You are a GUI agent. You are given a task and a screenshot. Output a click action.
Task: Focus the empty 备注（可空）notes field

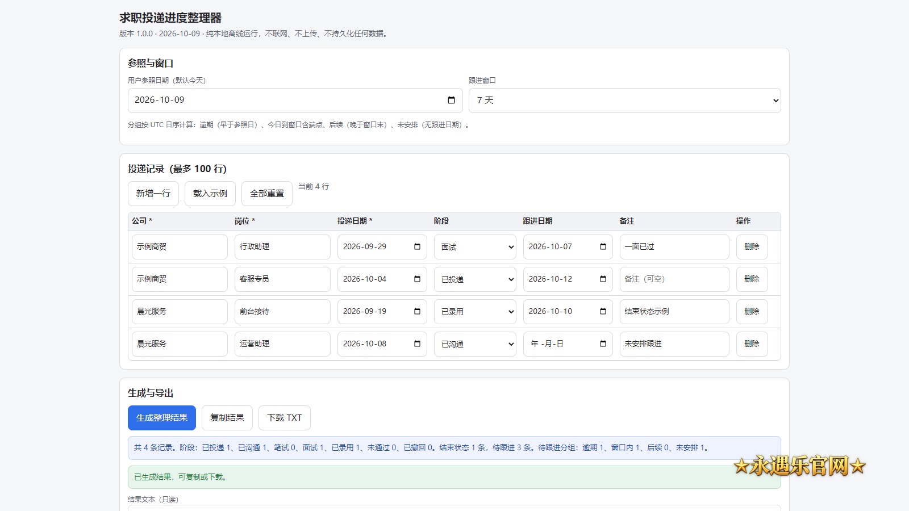point(674,279)
